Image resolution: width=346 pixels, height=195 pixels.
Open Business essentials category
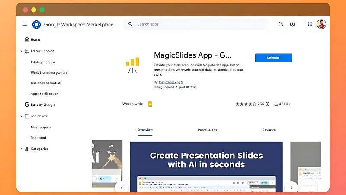point(46,83)
